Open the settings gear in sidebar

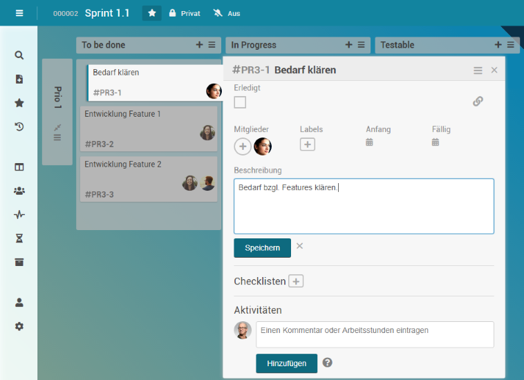tap(19, 326)
